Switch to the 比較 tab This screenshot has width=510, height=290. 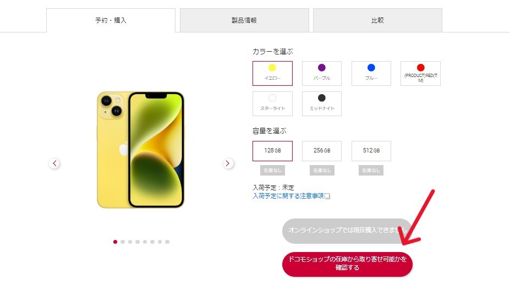tap(377, 20)
